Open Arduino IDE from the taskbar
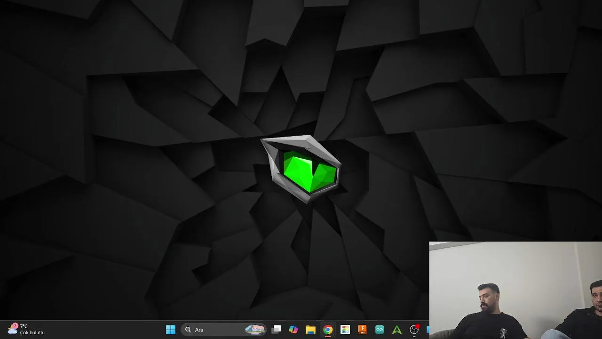The height and width of the screenshot is (339, 602). coord(380,330)
